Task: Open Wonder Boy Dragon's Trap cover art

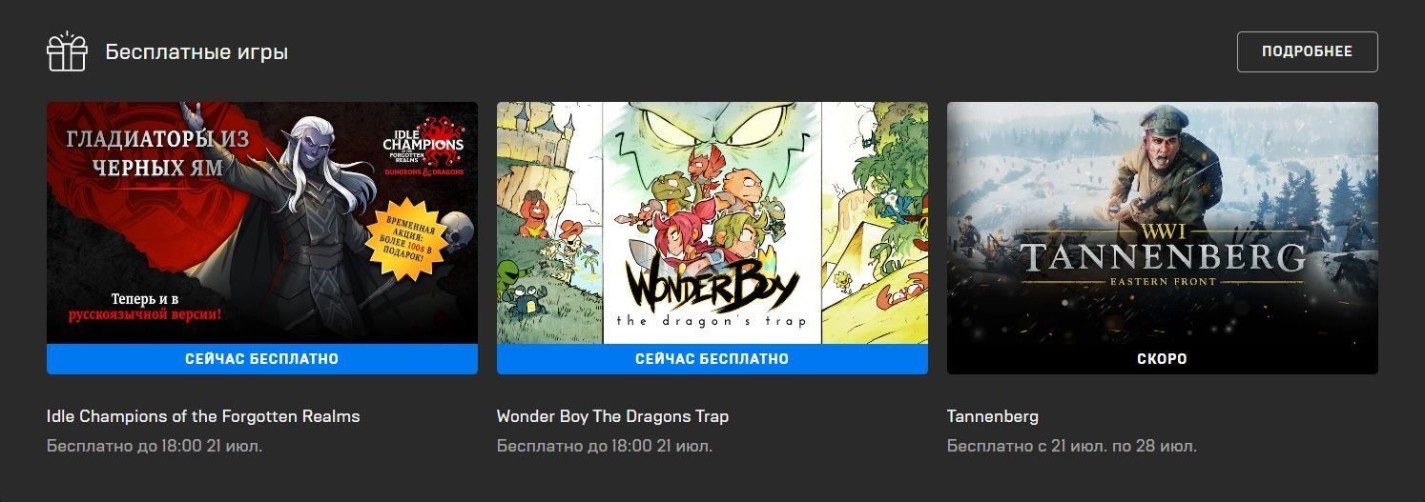Action: point(712,223)
